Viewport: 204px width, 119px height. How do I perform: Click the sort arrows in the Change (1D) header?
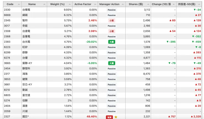pyautogui.click(x=173, y=4)
